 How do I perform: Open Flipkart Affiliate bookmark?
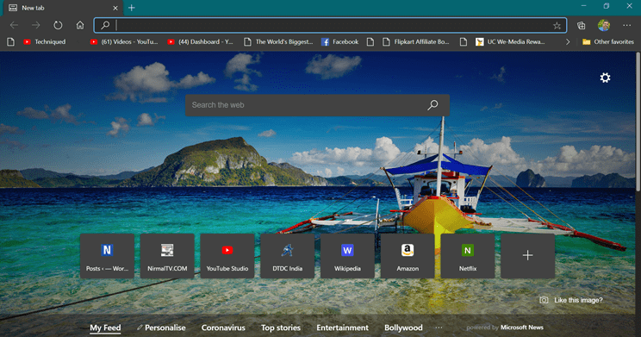[x=416, y=41]
